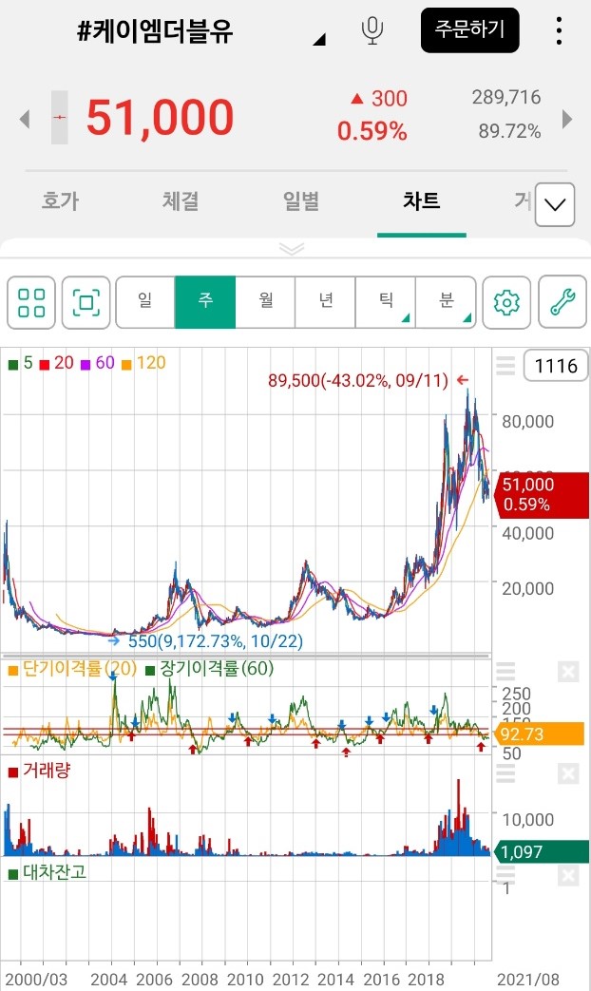
Task: Open the wrench chart tools icon
Action: coord(562,303)
